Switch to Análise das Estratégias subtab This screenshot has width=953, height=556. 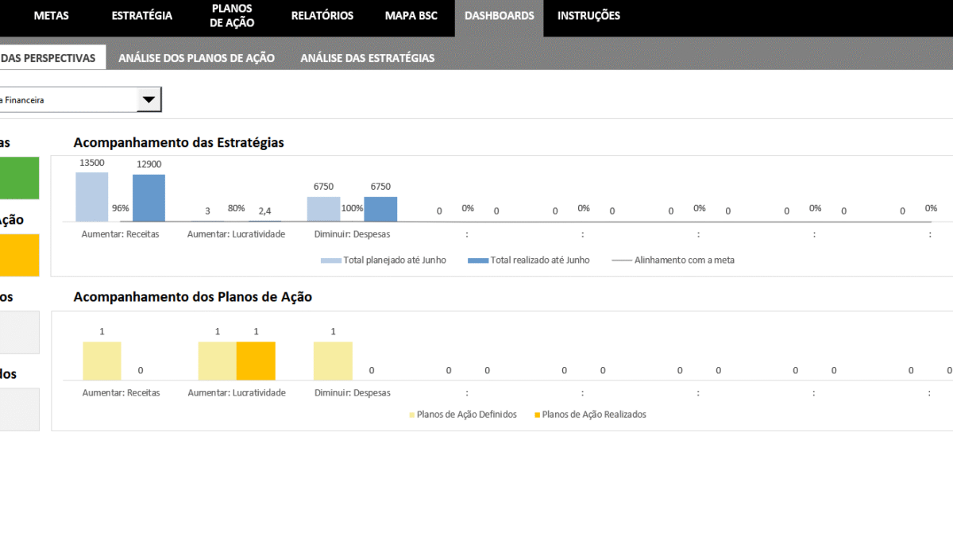point(367,58)
